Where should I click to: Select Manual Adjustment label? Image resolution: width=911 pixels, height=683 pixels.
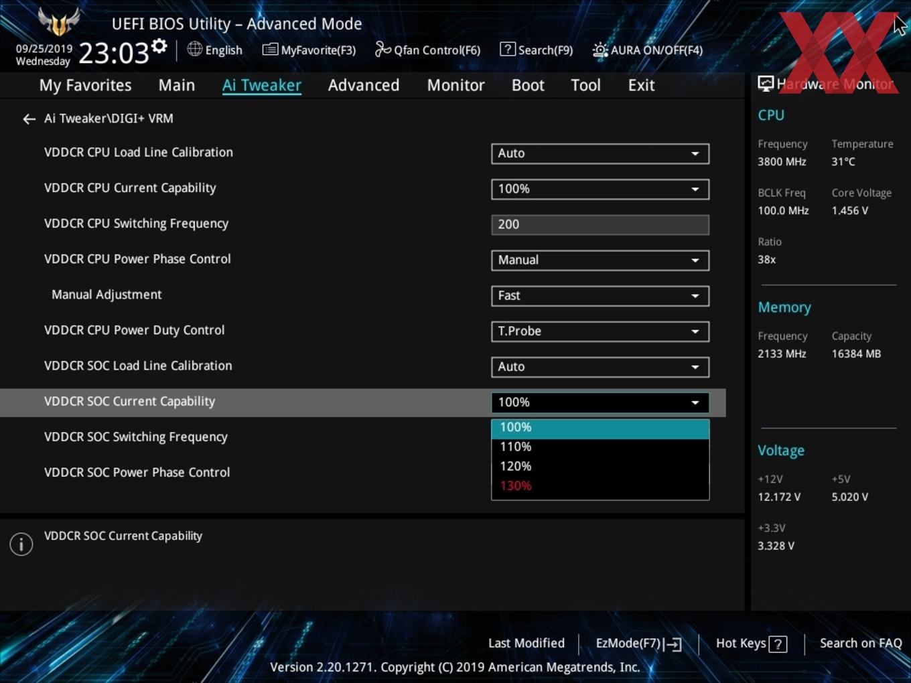coord(107,295)
